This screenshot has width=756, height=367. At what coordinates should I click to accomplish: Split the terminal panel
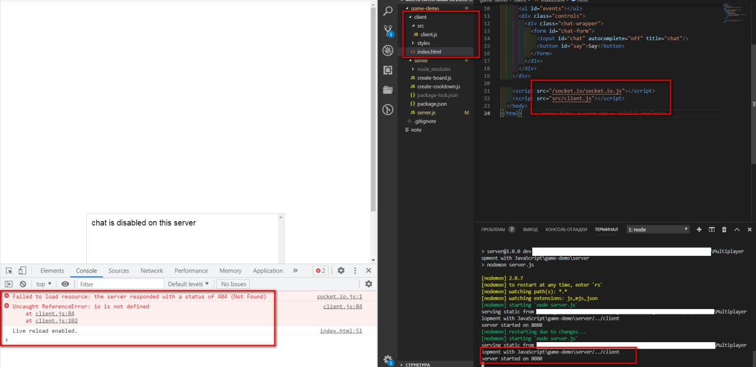(712, 229)
